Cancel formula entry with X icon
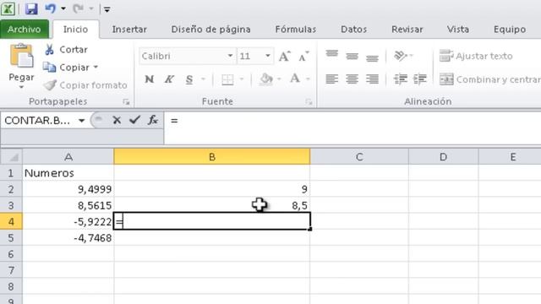Image resolution: width=541 pixels, height=304 pixels. [x=117, y=120]
